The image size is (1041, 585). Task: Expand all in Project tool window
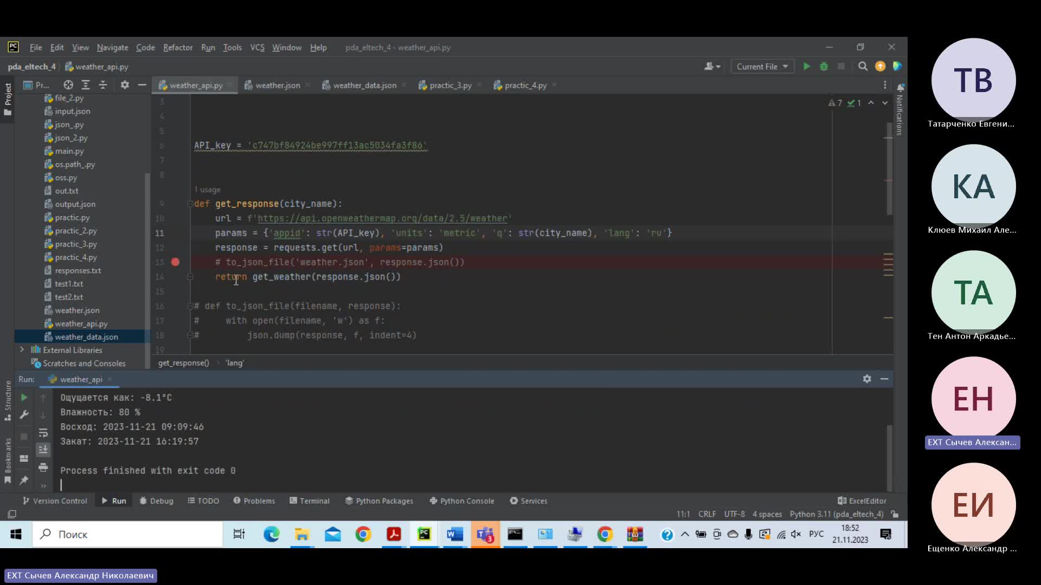(86, 85)
